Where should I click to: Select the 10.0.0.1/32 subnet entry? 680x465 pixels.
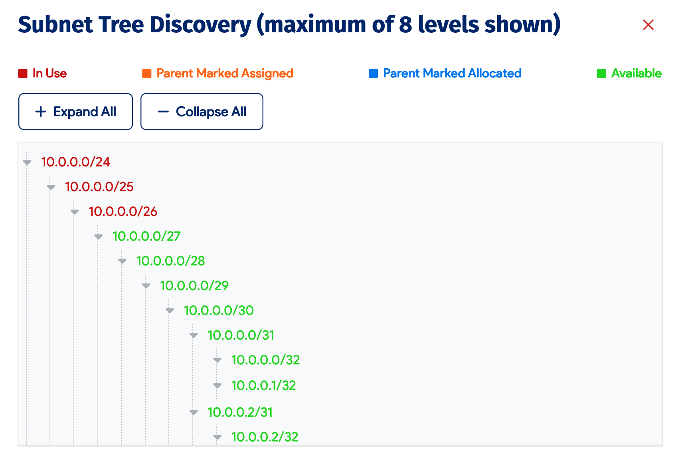pos(263,385)
